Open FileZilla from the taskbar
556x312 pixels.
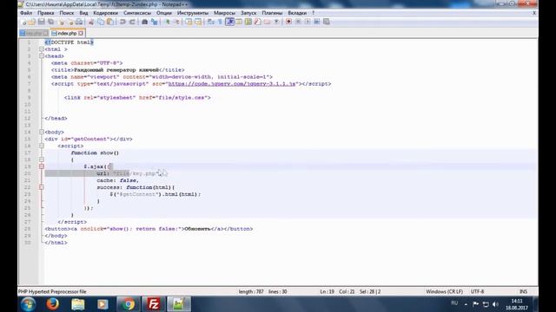pos(154,304)
